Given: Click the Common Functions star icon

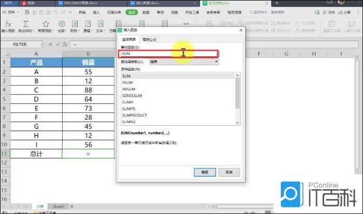Looking at the screenshot, I should [x=46, y=24].
